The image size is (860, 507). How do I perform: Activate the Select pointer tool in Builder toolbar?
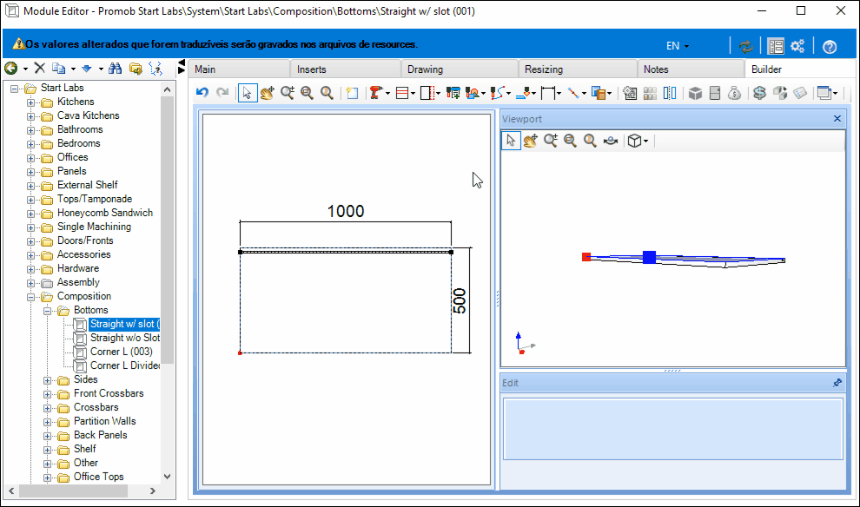pyautogui.click(x=248, y=93)
